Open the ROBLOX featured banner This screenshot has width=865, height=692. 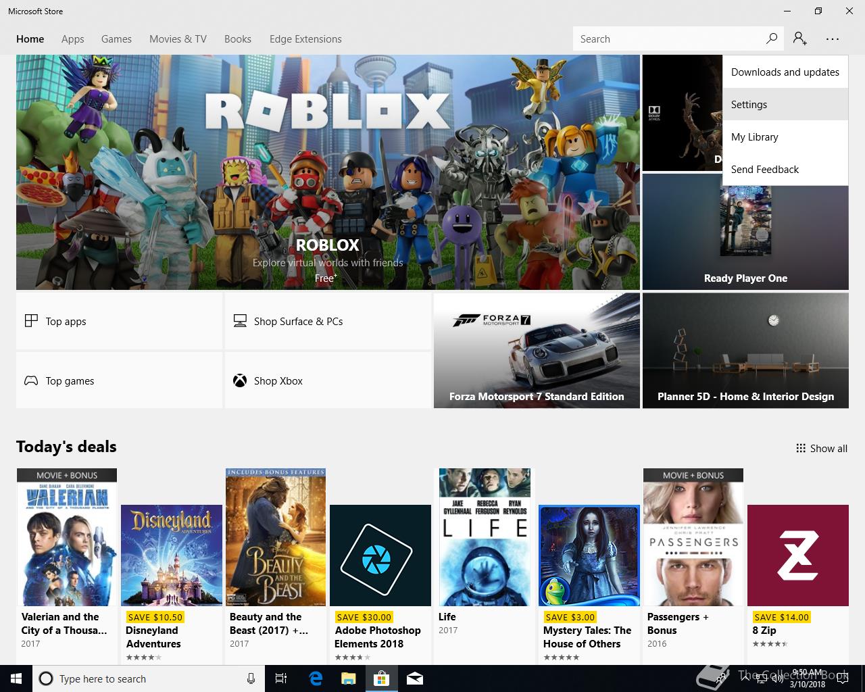tap(328, 172)
